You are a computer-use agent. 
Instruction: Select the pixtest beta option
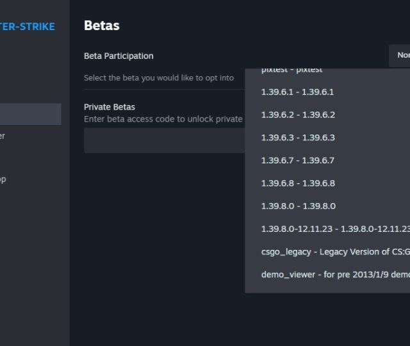(x=292, y=70)
